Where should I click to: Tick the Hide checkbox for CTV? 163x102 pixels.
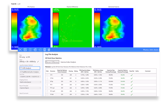click(47, 75)
